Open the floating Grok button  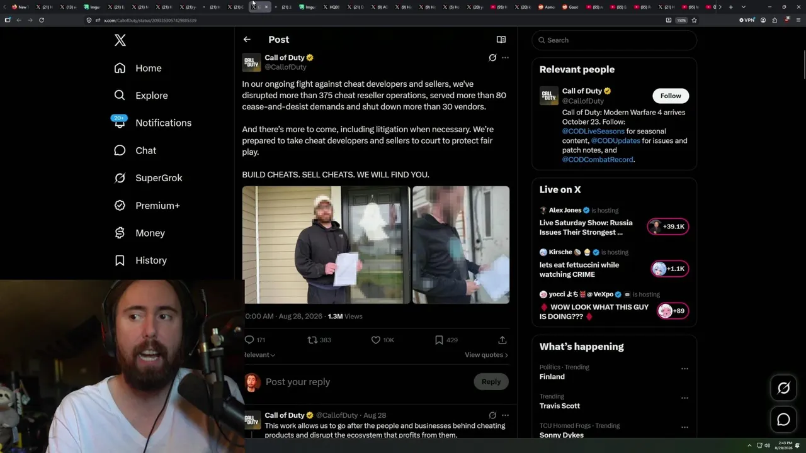tap(783, 388)
